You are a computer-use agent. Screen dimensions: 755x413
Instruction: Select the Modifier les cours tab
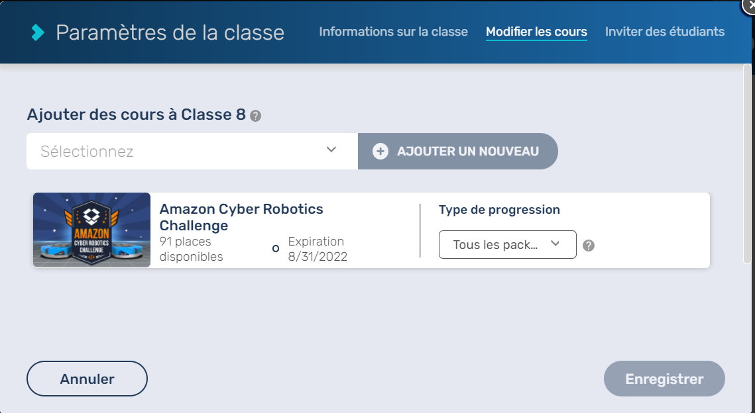click(x=536, y=32)
